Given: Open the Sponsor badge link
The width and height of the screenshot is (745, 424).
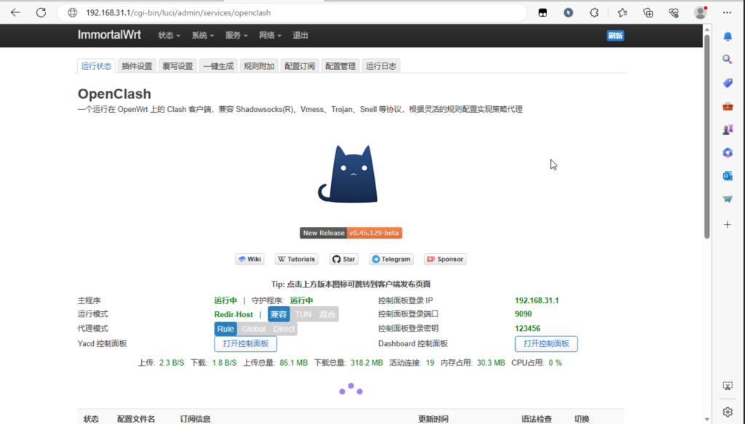Looking at the screenshot, I should pyautogui.click(x=445, y=259).
